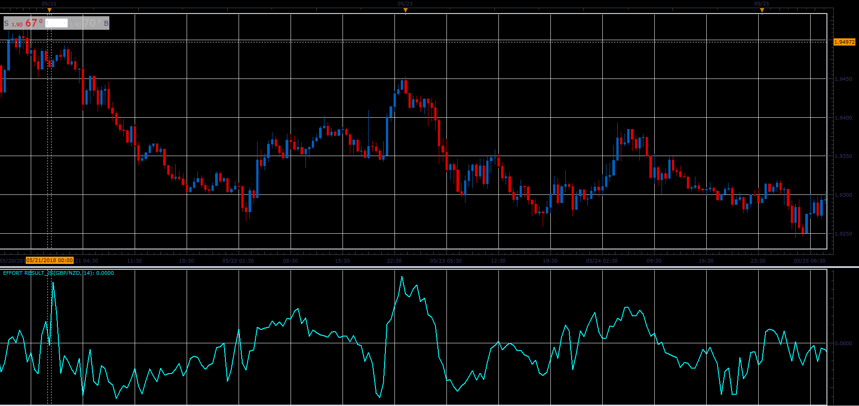Click the 1.9250 price axis value
The height and width of the screenshot is (406, 859).
pyautogui.click(x=843, y=234)
